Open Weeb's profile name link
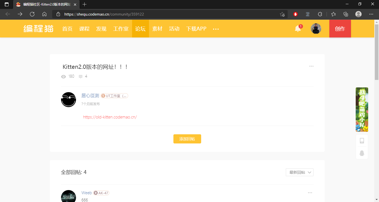 point(87,193)
